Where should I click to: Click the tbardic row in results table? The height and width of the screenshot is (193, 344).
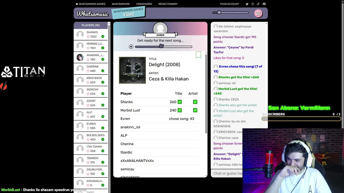pos(159,152)
